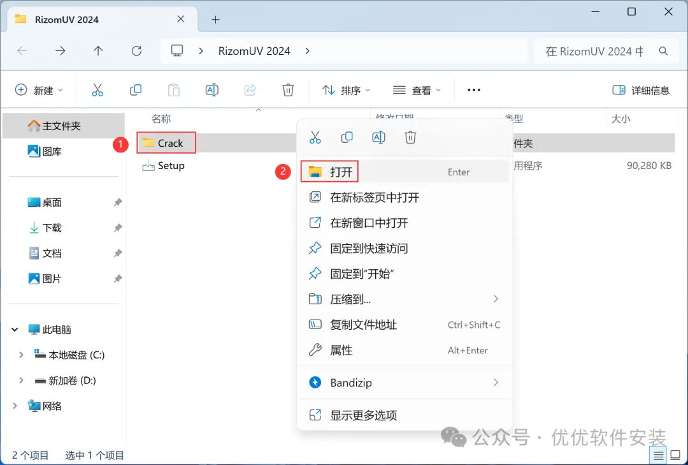Click the chevron before RizomUV 2024 in address bar
This screenshot has height=465, width=688.
coord(201,51)
